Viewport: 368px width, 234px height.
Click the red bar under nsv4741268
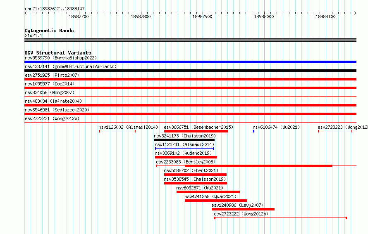(216, 201)
